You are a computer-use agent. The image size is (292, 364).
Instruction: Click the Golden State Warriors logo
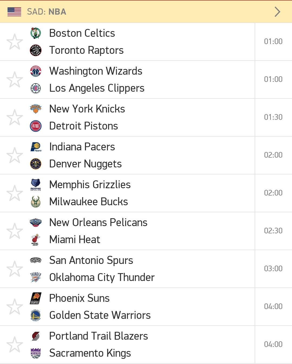(x=36, y=315)
